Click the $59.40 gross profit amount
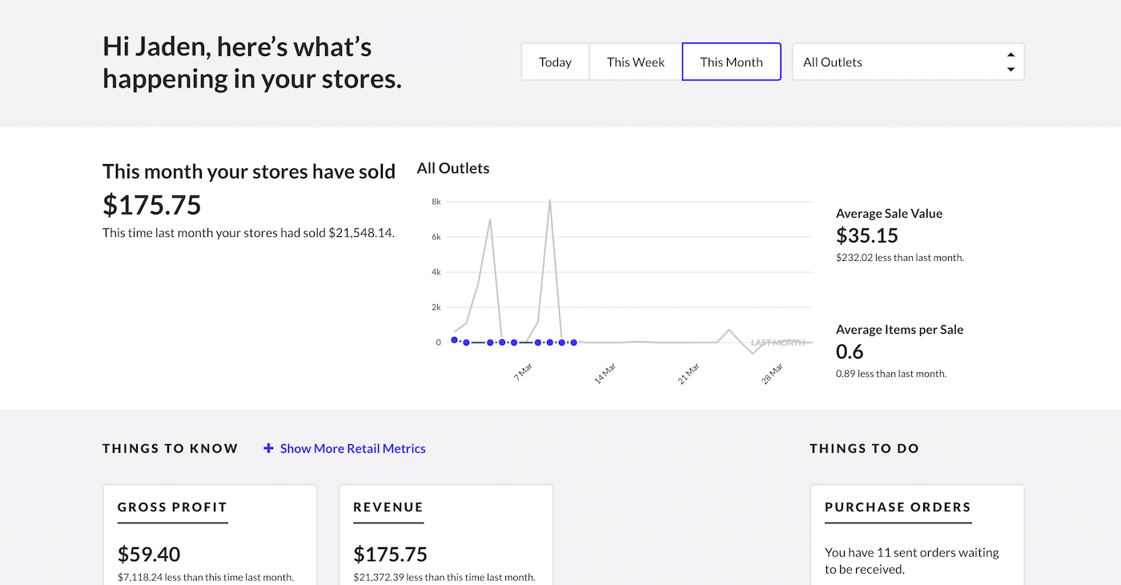Screen dimensions: 1121x585 pos(149,554)
